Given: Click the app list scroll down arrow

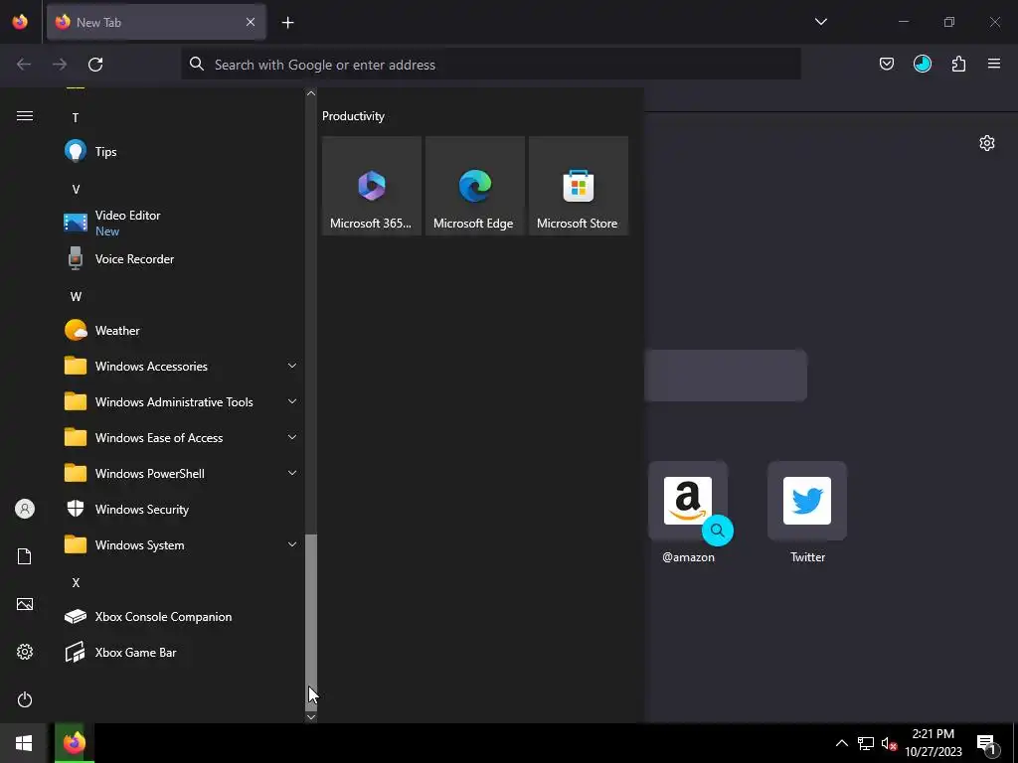Looking at the screenshot, I should click(x=311, y=717).
